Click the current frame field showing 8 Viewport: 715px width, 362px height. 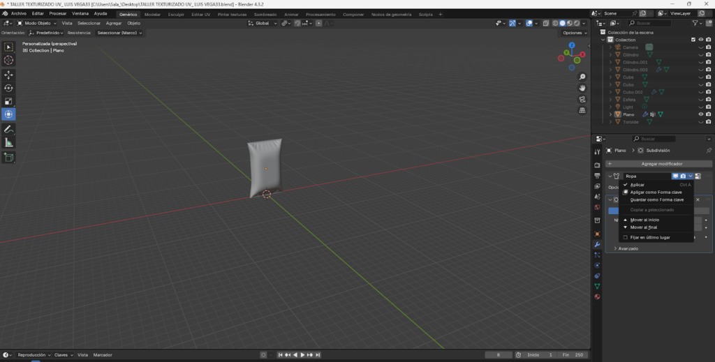pyautogui.click(x=499, y=355)
